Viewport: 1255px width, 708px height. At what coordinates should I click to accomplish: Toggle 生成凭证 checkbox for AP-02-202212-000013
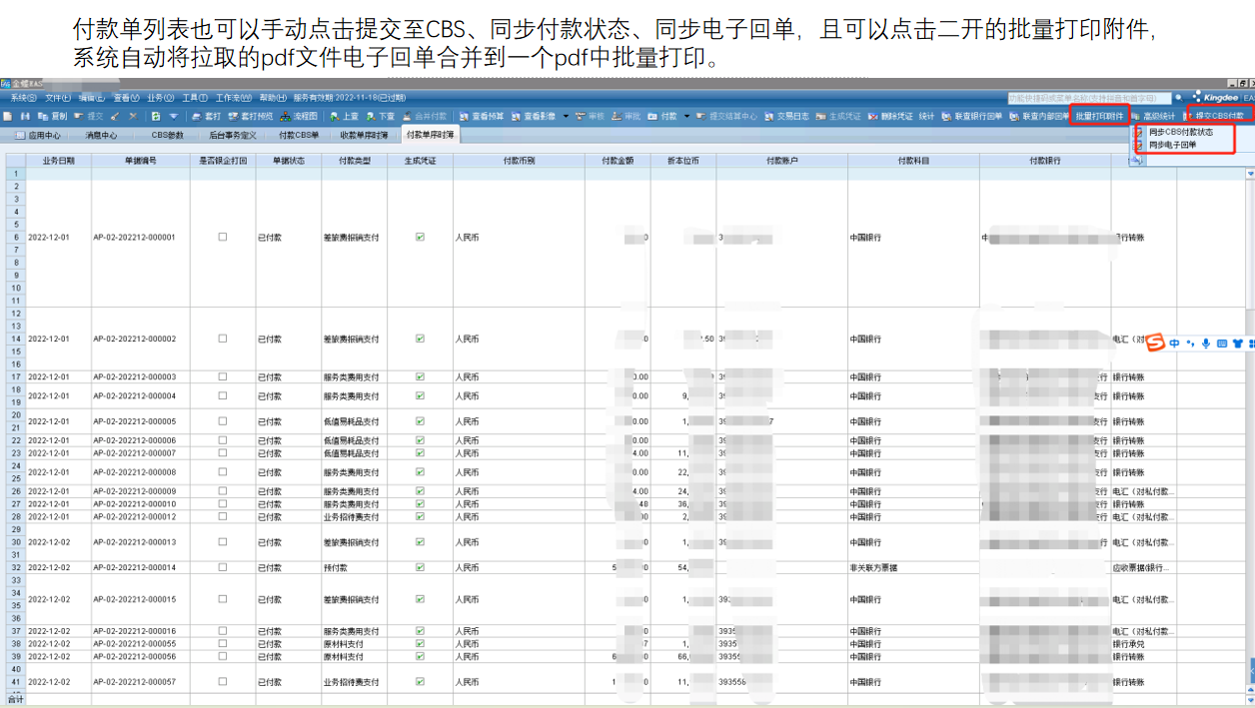tap(420, 542)
